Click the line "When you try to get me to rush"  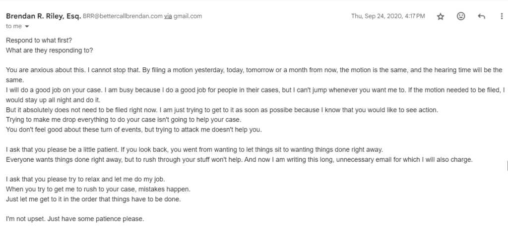coord(98,189)
